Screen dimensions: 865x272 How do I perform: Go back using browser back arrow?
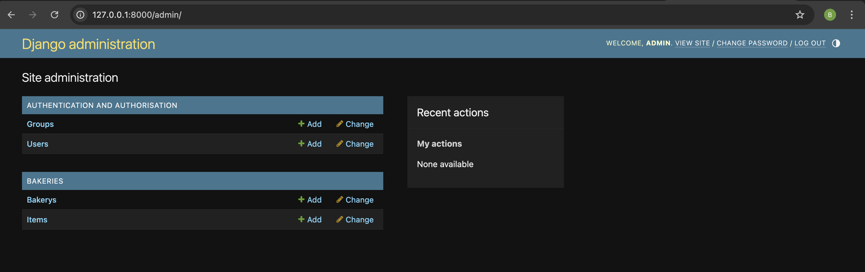point(11,15)
